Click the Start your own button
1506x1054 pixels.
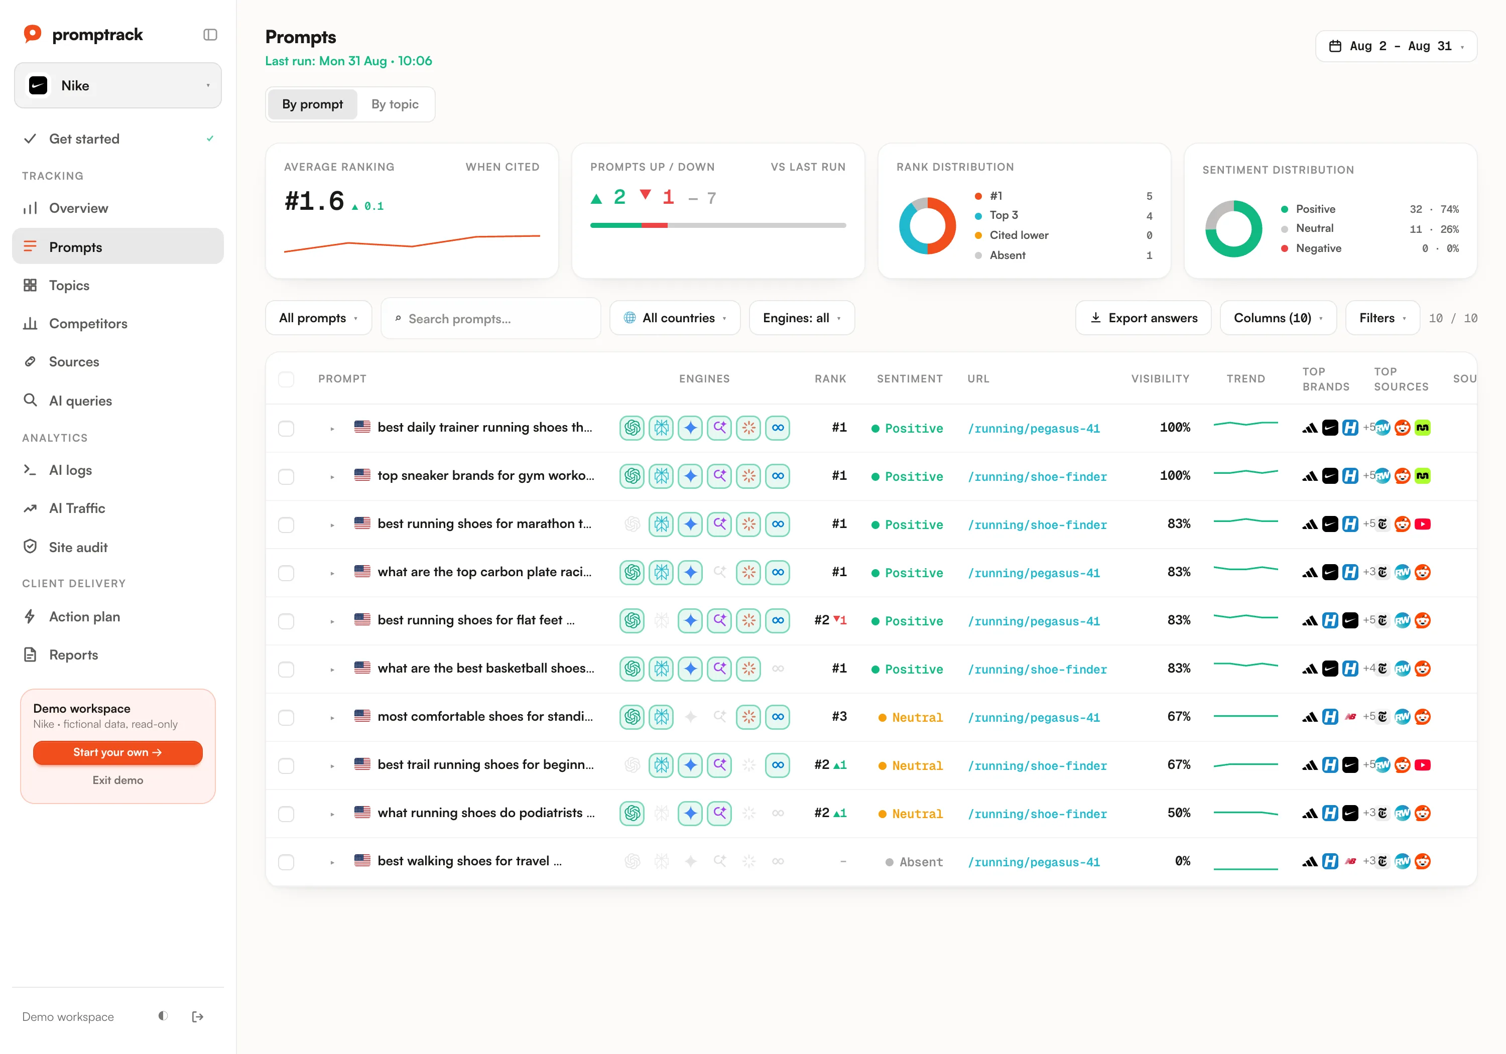tap(118, 752)
